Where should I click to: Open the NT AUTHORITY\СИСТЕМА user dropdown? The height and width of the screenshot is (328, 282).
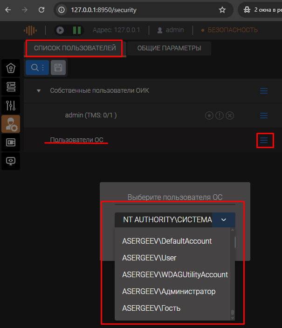click(175, 219)
